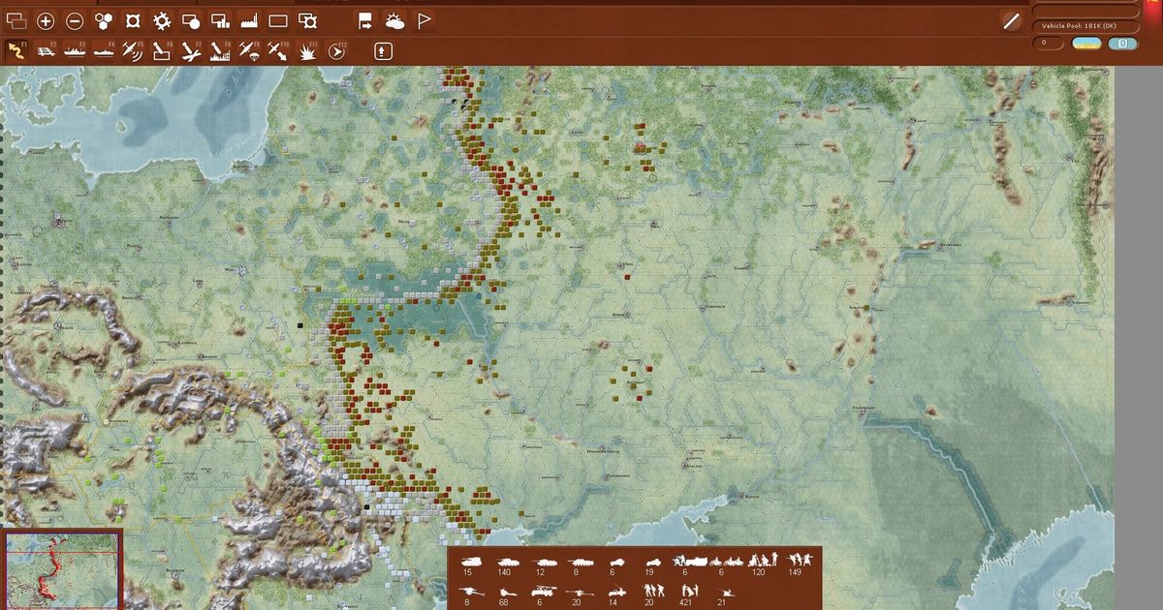The height and width of the screenshot is (610, 1163).
Task: Click the anti-tank gun icon with count 20
Action: point(580,593)
